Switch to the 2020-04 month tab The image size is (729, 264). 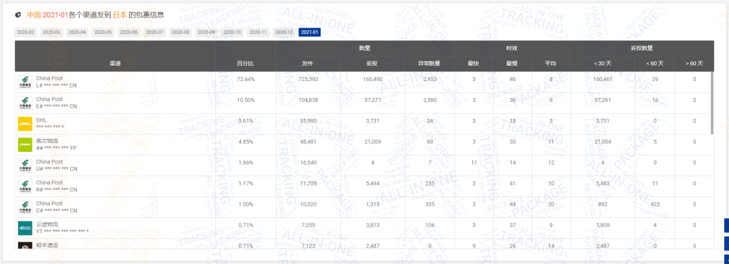77,32
